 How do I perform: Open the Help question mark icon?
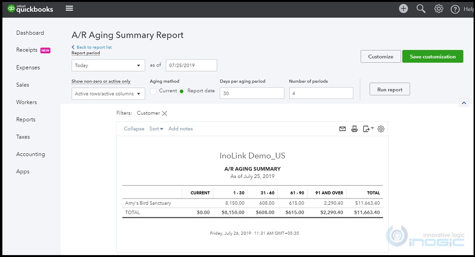(455, 10)
